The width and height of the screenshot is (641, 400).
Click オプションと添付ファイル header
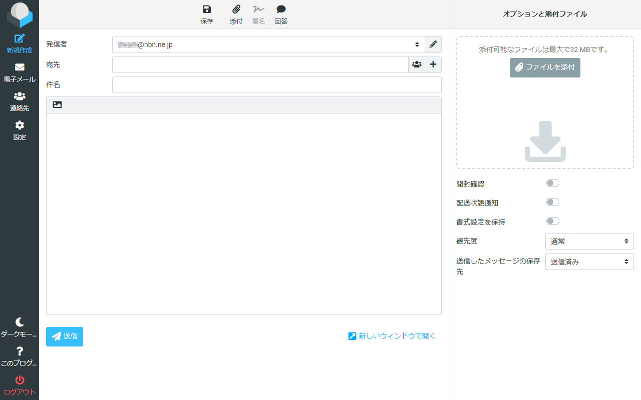(x=545, y=14)
